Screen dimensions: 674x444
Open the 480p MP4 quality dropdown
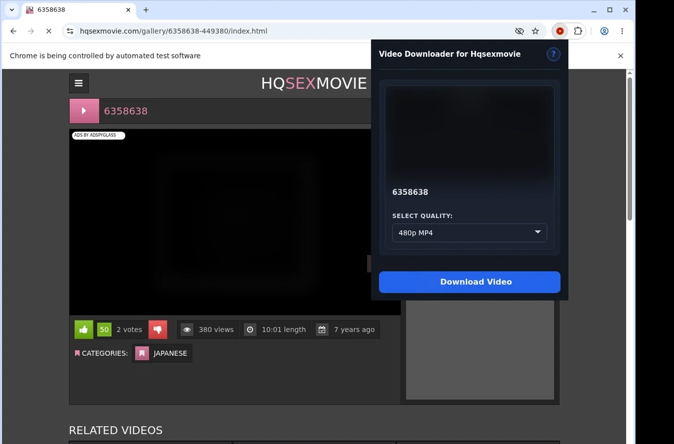pos(470,233)
